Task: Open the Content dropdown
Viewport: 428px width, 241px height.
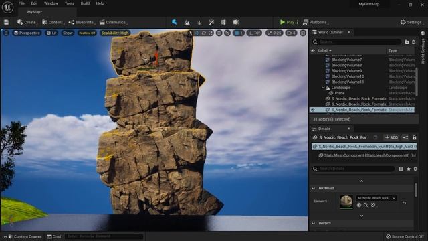Action: pos(53,22)
